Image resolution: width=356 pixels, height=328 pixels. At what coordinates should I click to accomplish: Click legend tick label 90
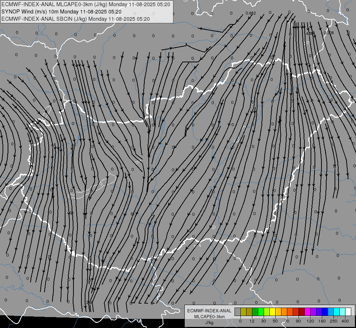tap(298, 321)
